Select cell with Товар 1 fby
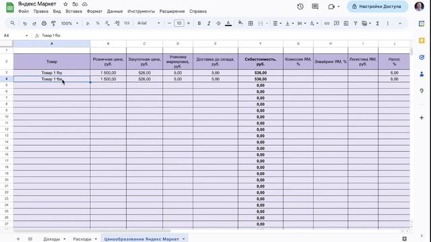Viewport: 431px width, 242px height. coord(52,73)
